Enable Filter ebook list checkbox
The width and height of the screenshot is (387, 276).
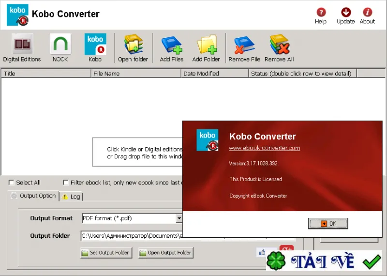(66, 183)
